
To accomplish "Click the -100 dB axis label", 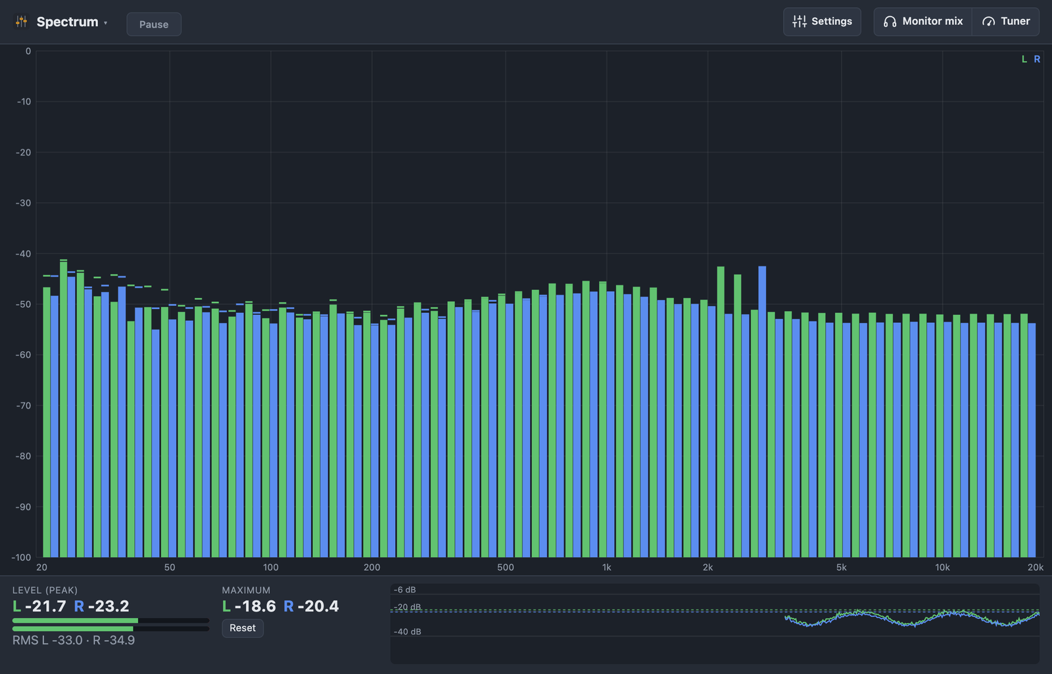I will pos(22,558).
